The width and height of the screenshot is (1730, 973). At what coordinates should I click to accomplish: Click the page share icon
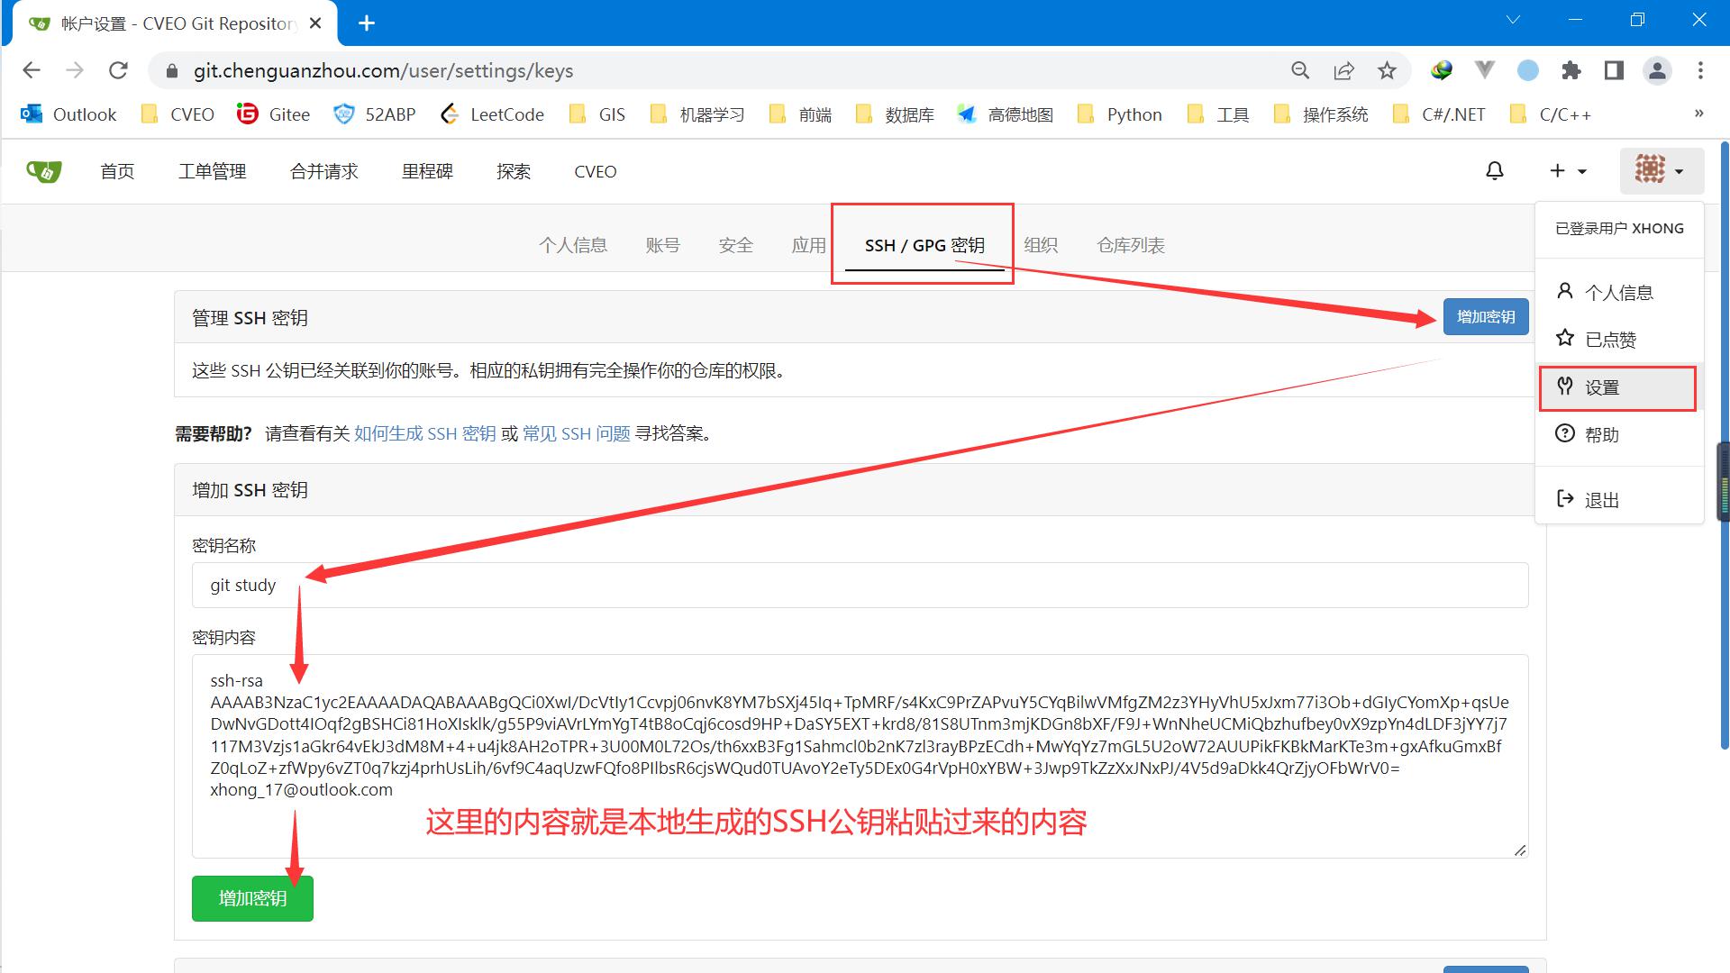[1343, 70]
